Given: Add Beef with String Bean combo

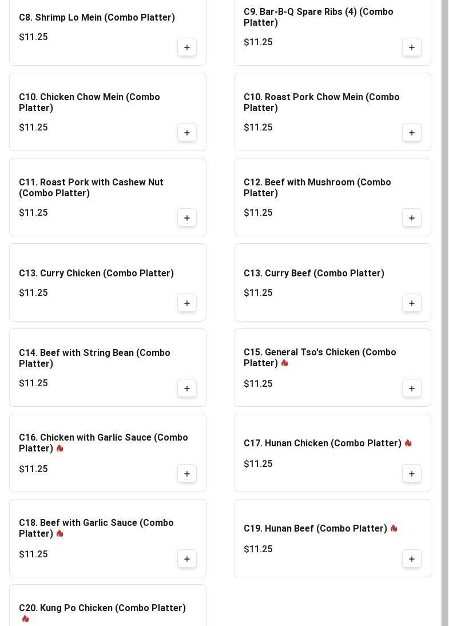Looking at the screenshot, I should [187, 389].
